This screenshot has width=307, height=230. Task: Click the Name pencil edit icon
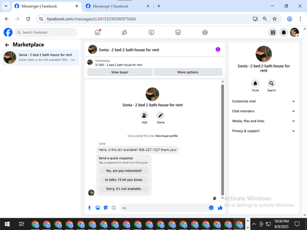click(x=160, y=115)
